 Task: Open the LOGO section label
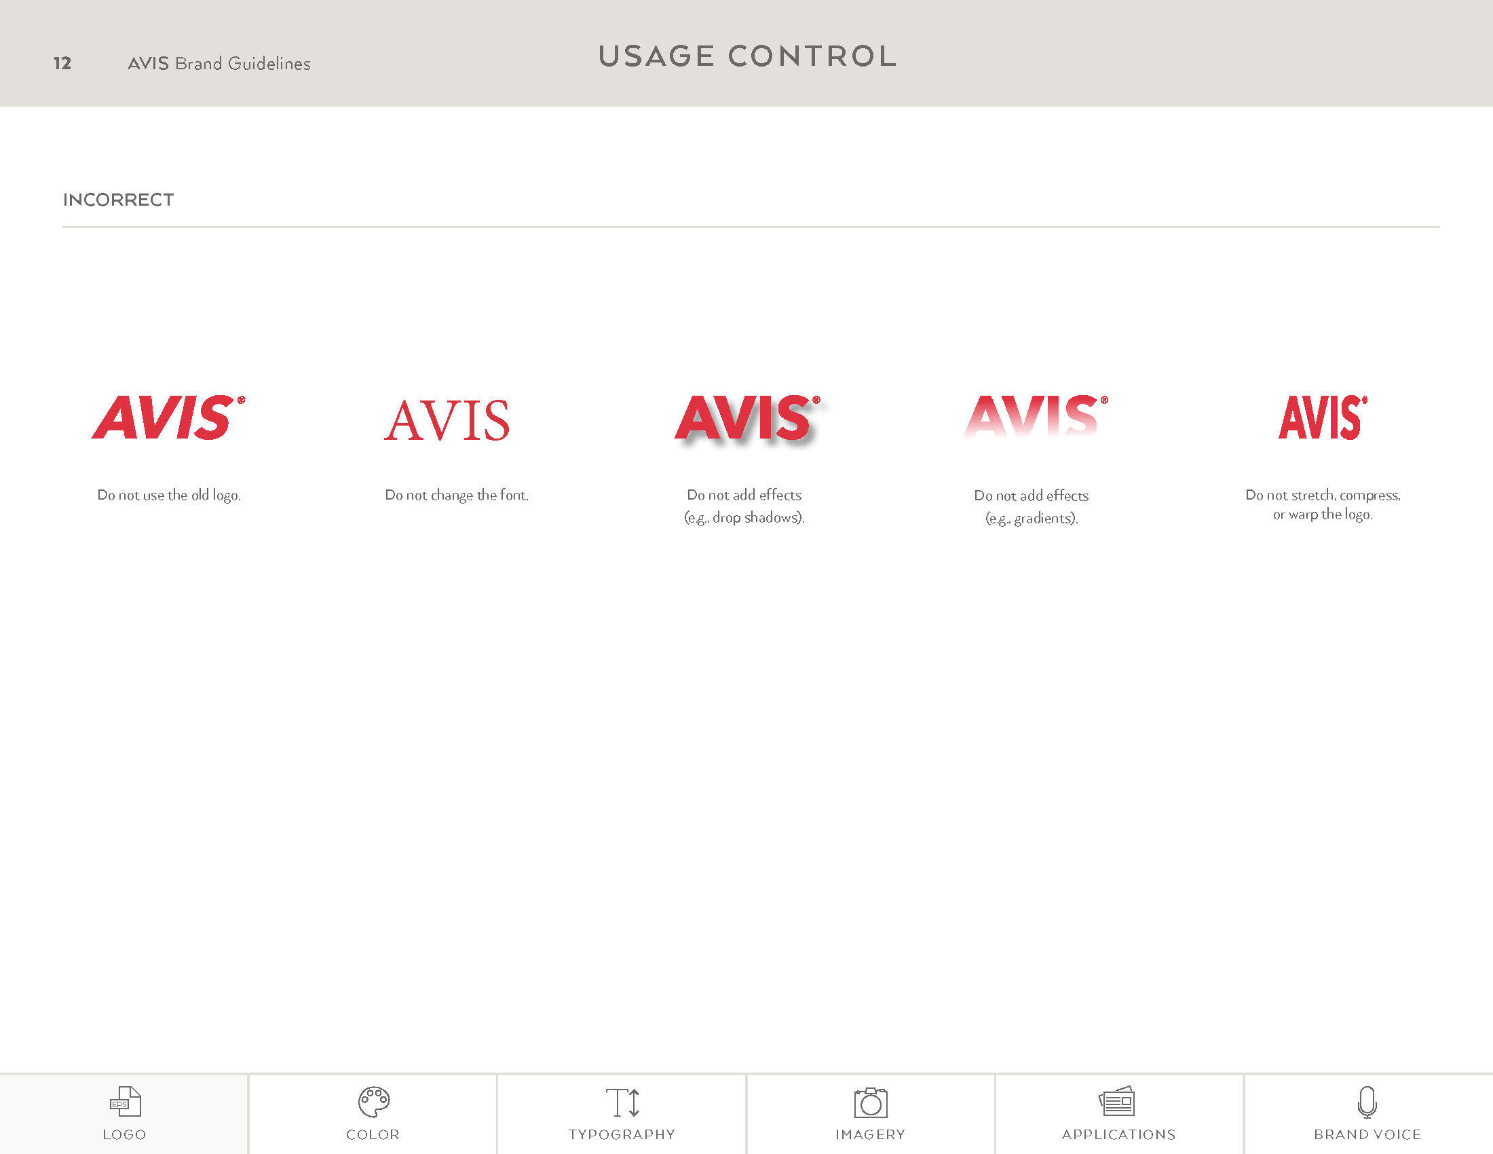click(x=124, y=1134)
